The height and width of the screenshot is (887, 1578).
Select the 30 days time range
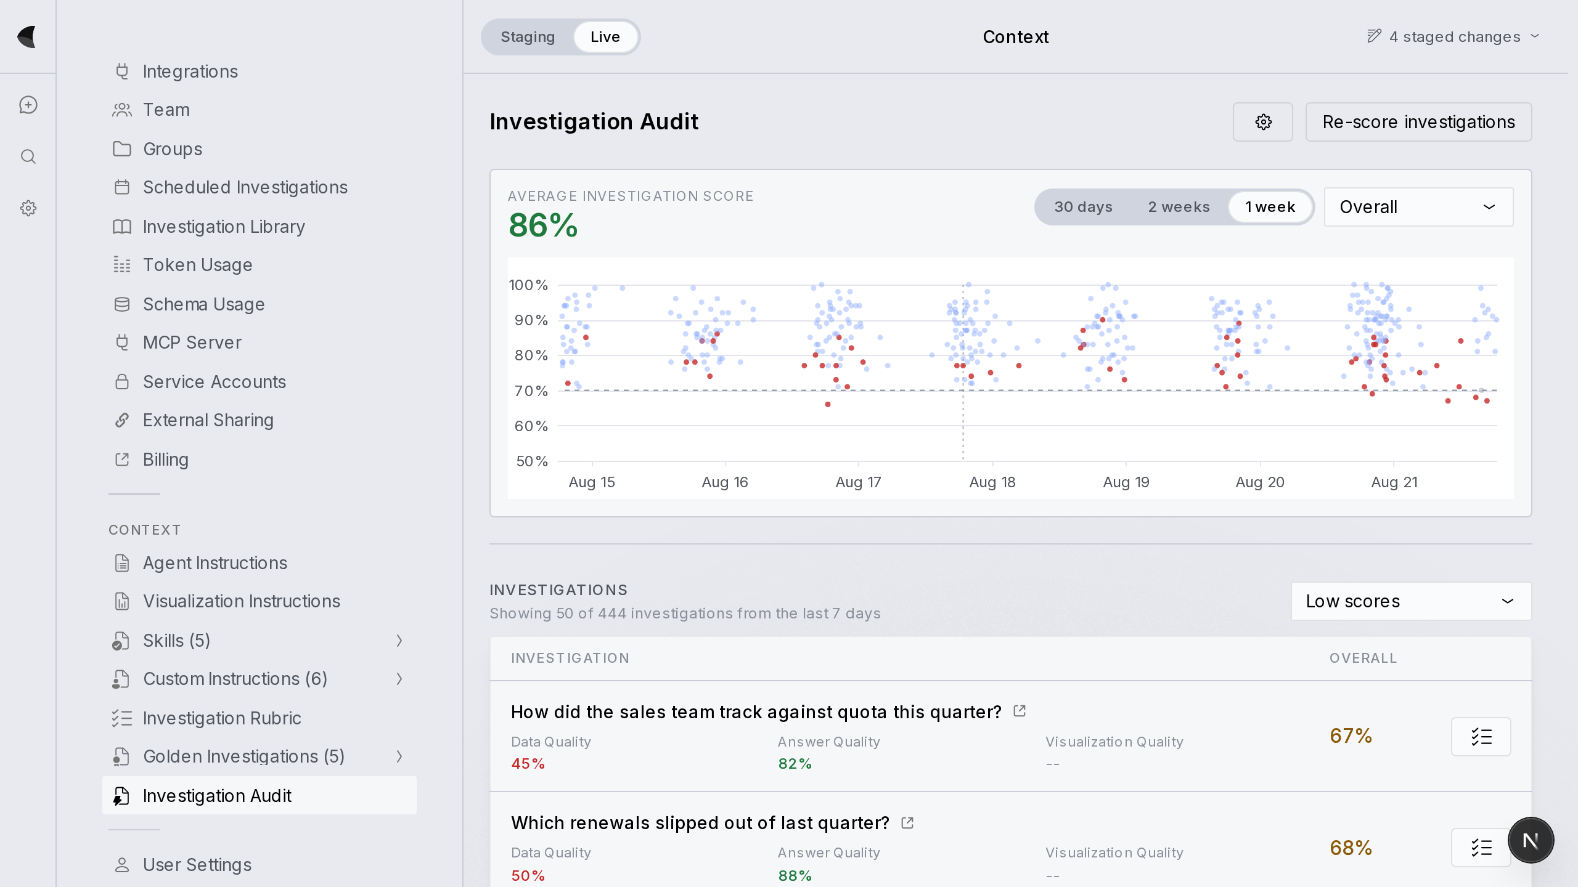(1083, 207)
